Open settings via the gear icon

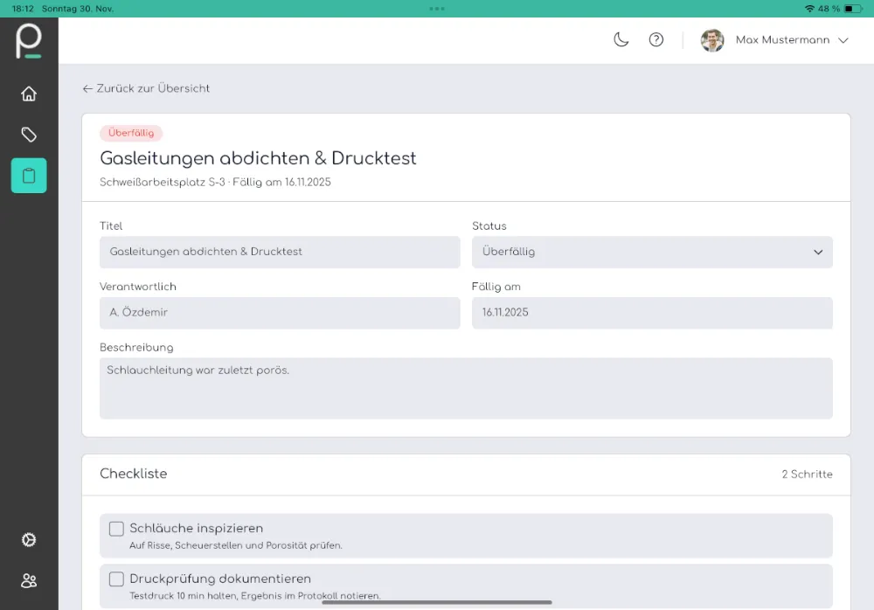pos(29,539)
